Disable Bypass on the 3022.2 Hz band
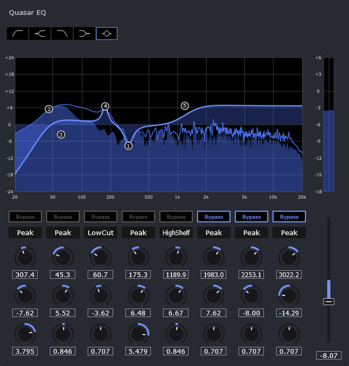The image size is (349, 366). (289, 217)
